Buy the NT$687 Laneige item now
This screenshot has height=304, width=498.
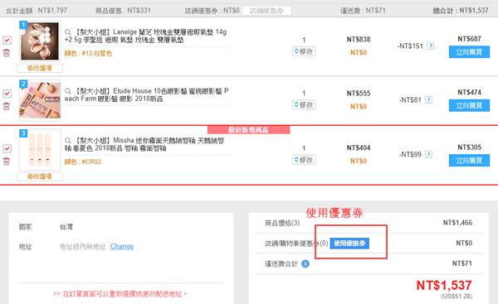pyautogui.click(x=469, y=52)
